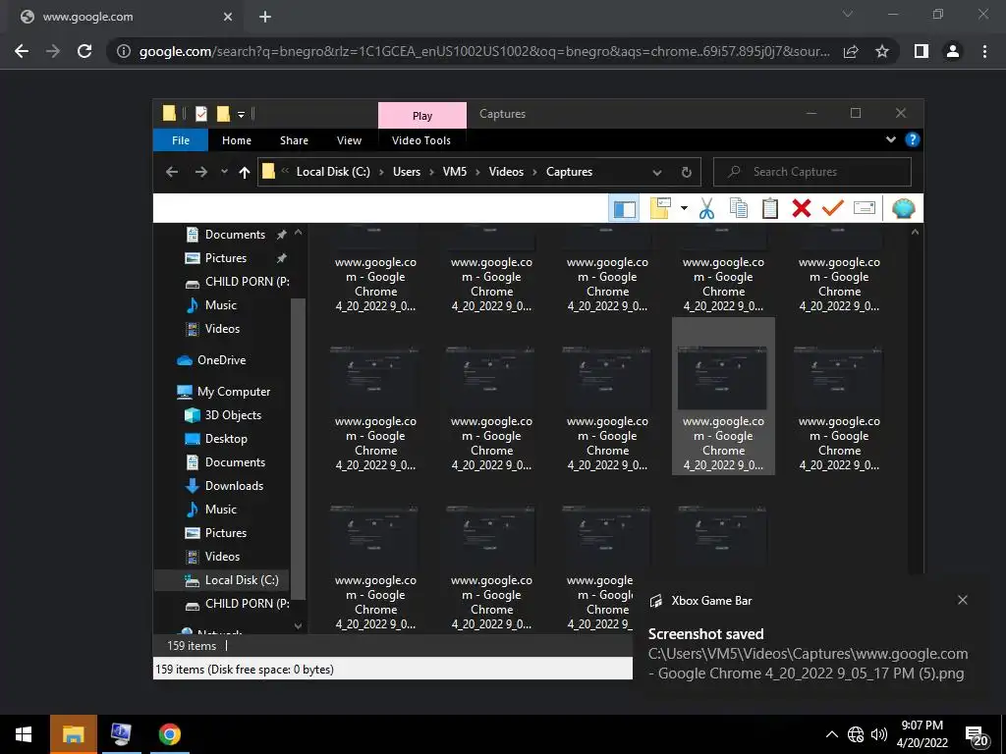Image resolution: width=1006 pixels, height=754 pixels.
Task: Open 3D Objects in navigation pane
Action: [x=233, y=415]
